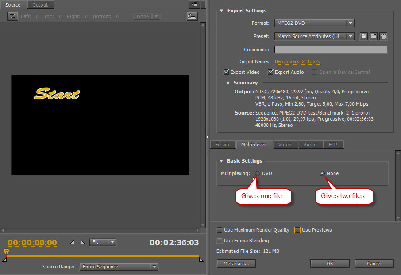401x275 pixels.
Task: Switch to the Output tab
Action: click(x=40, y=5)
